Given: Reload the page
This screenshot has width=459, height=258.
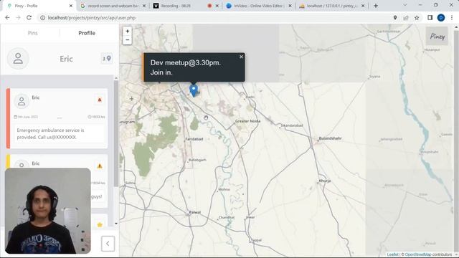Looking at the screenshot, I should pos(29,18).
